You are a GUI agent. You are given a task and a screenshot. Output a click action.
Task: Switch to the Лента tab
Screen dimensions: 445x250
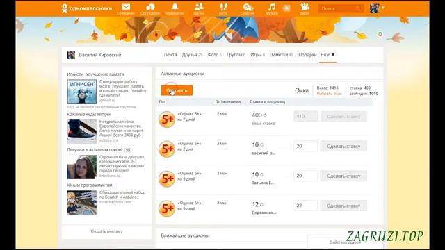(170, 54)
